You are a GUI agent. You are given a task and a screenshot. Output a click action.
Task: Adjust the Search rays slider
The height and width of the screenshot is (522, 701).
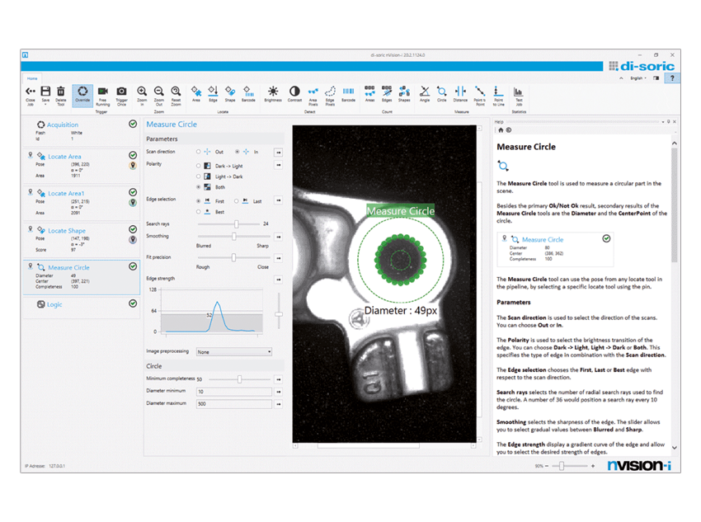[237, 224]
